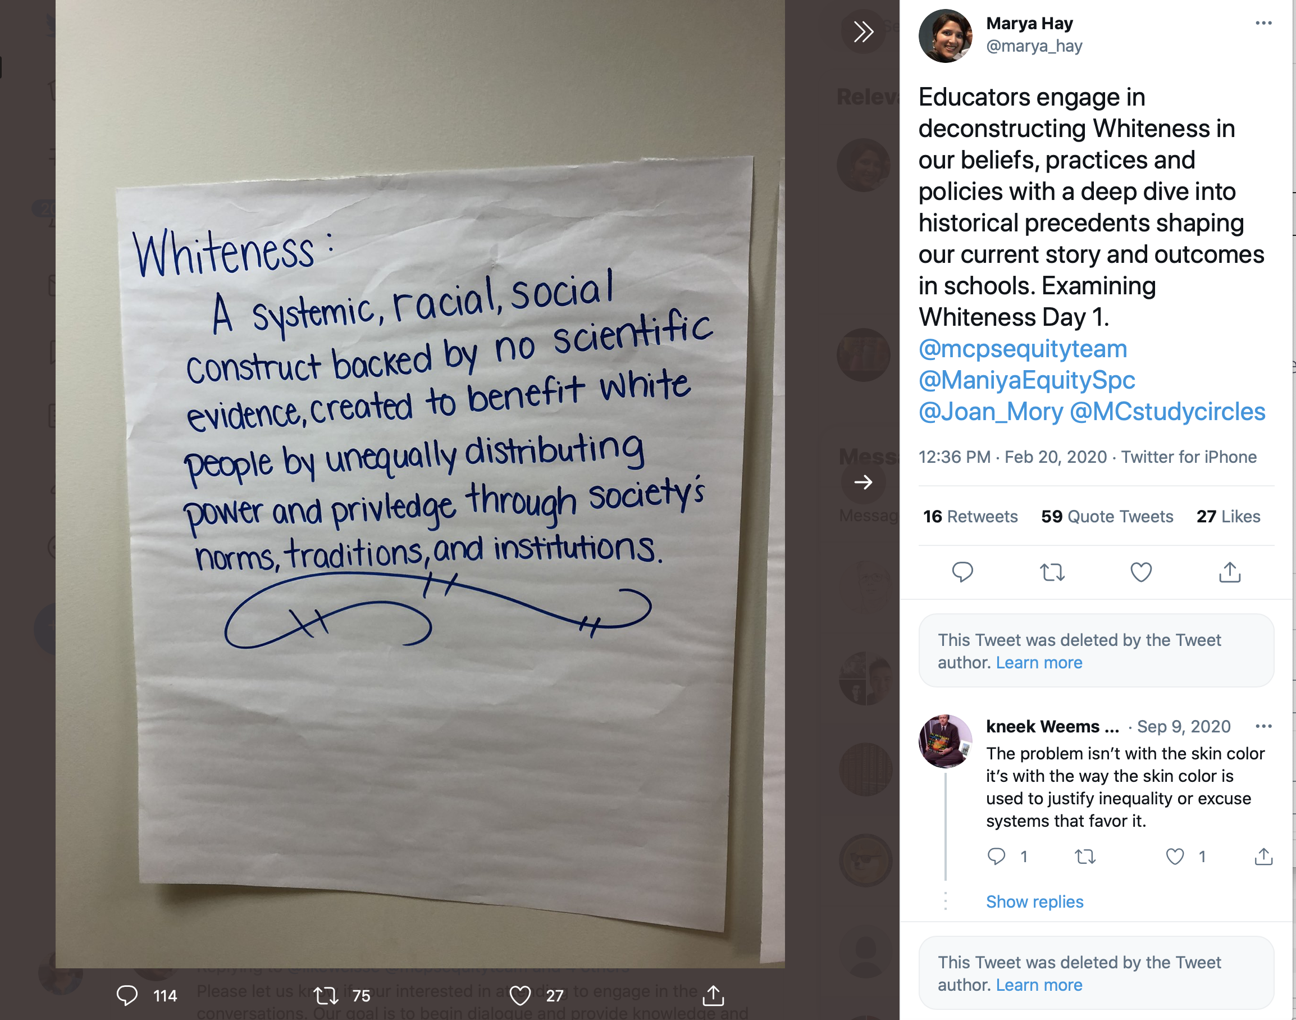This screenshot has height=1020, width=1296.
Task: View the 16 Retweets list
Action: [970, 517]
